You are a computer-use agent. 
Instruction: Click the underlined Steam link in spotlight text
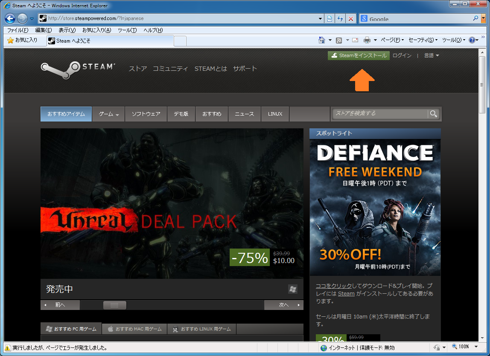coord(346,294)
